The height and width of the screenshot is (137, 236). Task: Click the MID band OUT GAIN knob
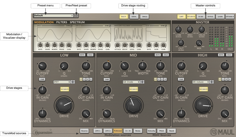(161, 90)
